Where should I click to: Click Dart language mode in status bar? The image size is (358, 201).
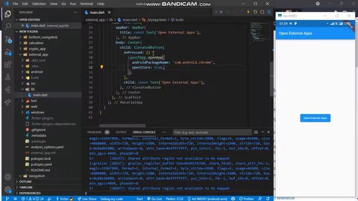click(139, 199)
